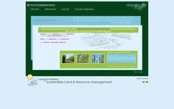Switch language to English (EN)
Screen dimensions: 174x109
click(x=147, y=82)
